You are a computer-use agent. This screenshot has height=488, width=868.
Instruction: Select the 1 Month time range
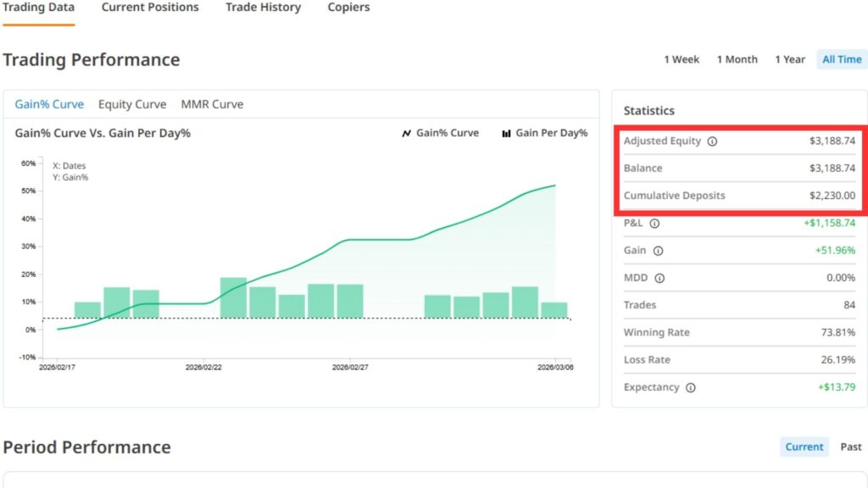pyautogui.click(x=737, y=59)
